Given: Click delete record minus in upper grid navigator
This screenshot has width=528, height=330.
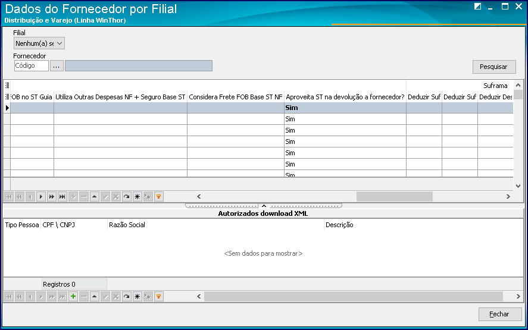Looking at the screenshot, I should [x=84, y=197].
